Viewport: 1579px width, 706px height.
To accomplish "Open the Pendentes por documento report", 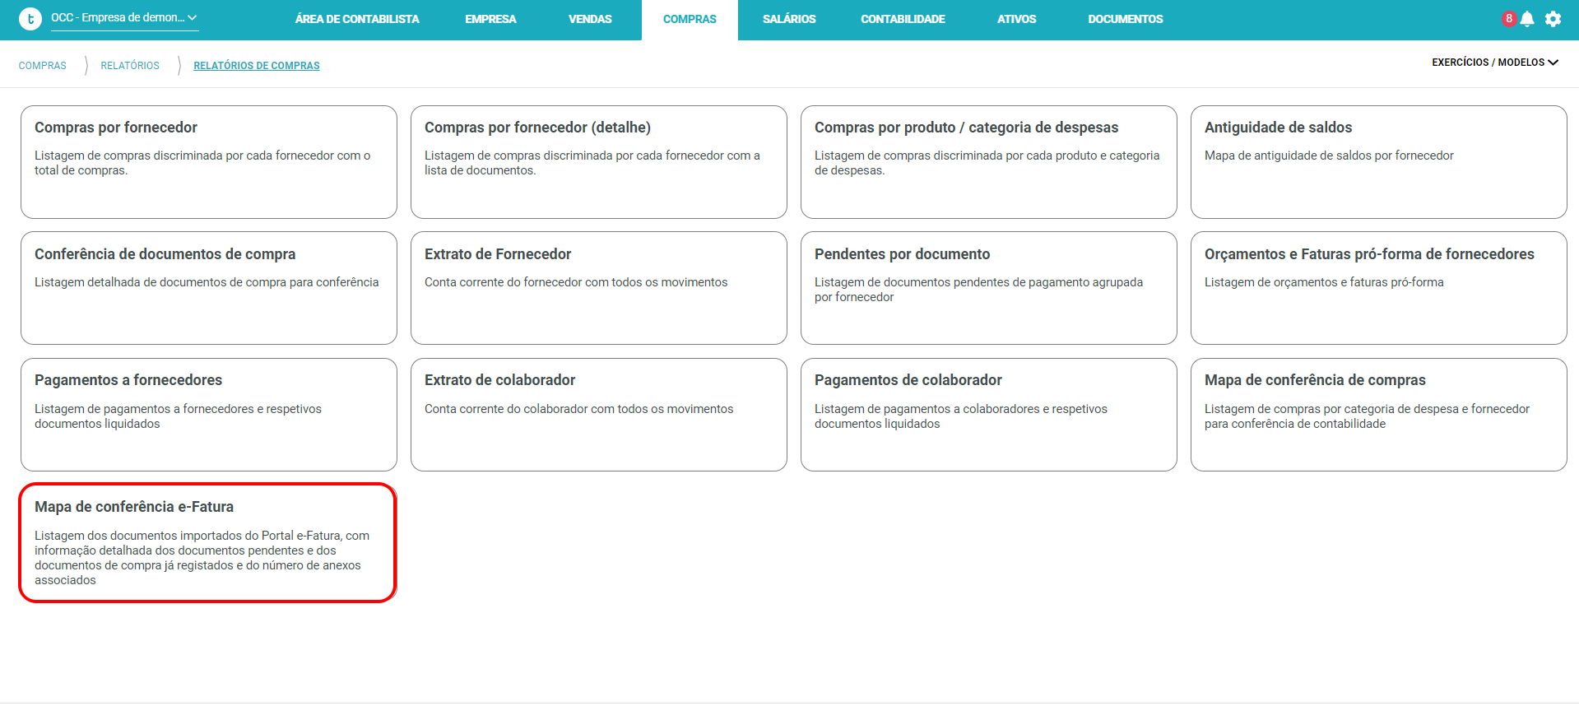I will [x=989, y=288].
